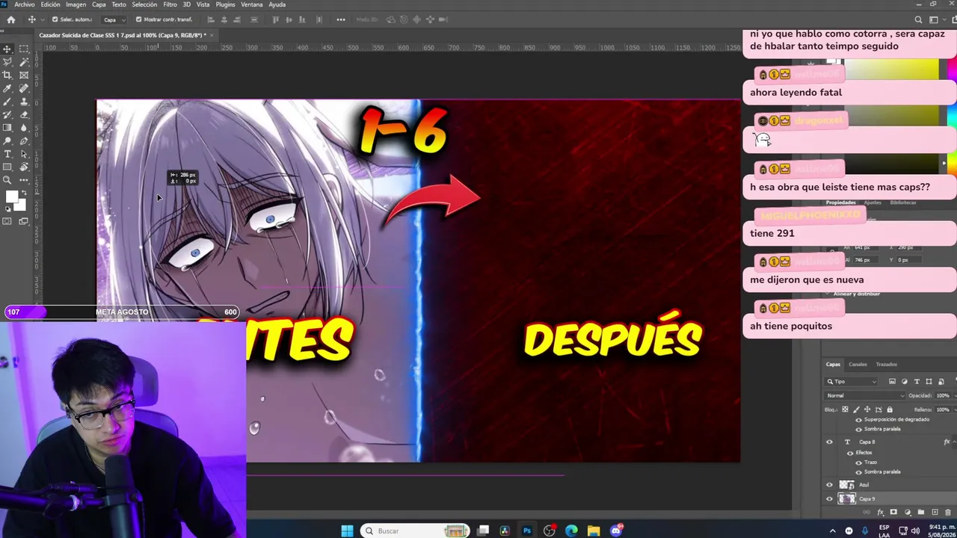Select the Eraser tool
The width and height of the screenshot is (957, 538).
(24, 115)
